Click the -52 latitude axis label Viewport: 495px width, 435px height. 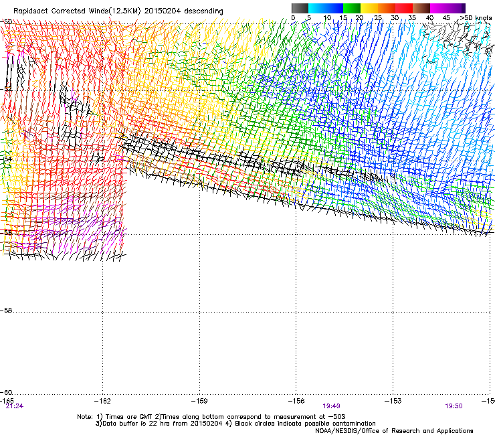[6, 89]
